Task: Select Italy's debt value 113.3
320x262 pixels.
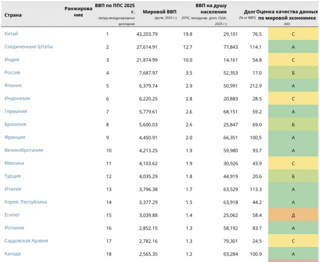Action: pos(255,189)
